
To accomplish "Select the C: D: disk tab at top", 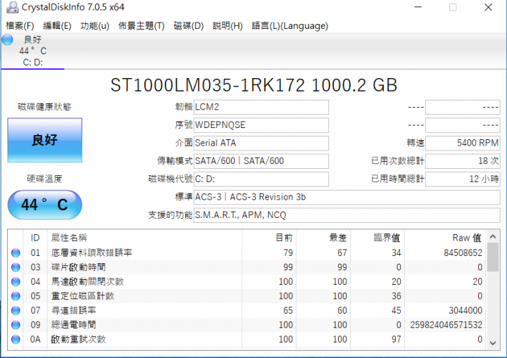I will 32,51.
